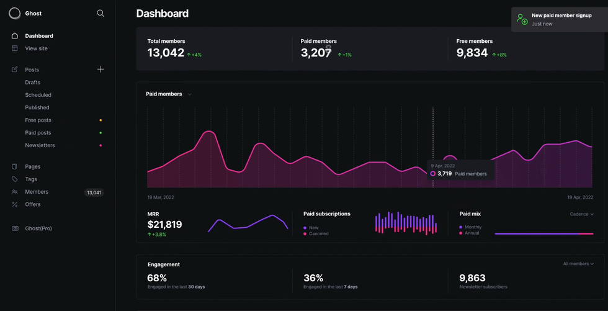Click the Ghost logo circle
Viewport: 608px width, 311px height.
[x=14, y=13]
